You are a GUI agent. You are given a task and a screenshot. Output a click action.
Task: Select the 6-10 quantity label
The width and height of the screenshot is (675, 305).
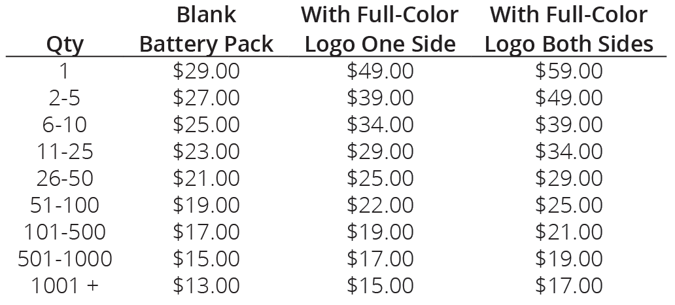(x=65, y=125)
